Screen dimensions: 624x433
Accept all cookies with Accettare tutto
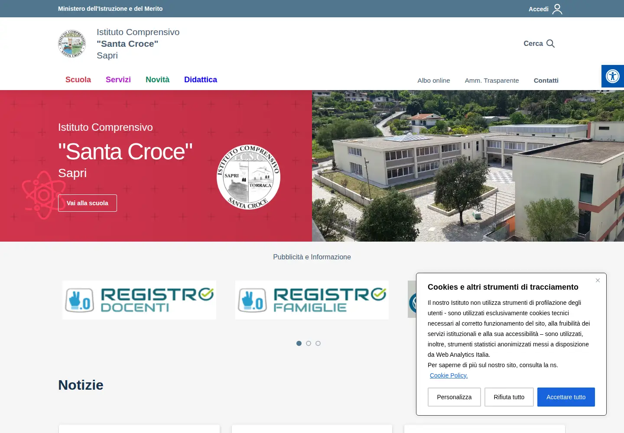point(566,397)
